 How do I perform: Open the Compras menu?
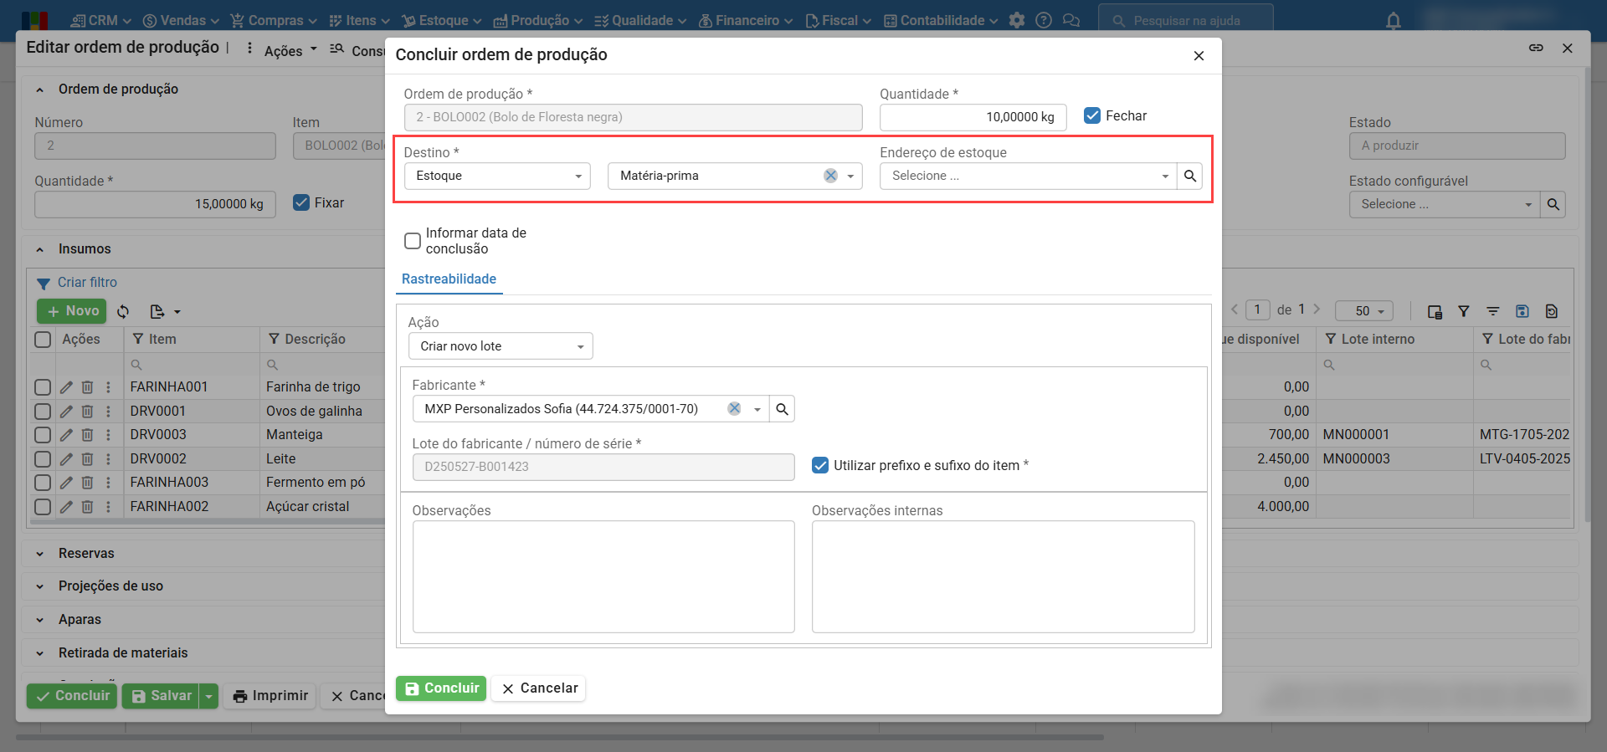coord(274,21)
